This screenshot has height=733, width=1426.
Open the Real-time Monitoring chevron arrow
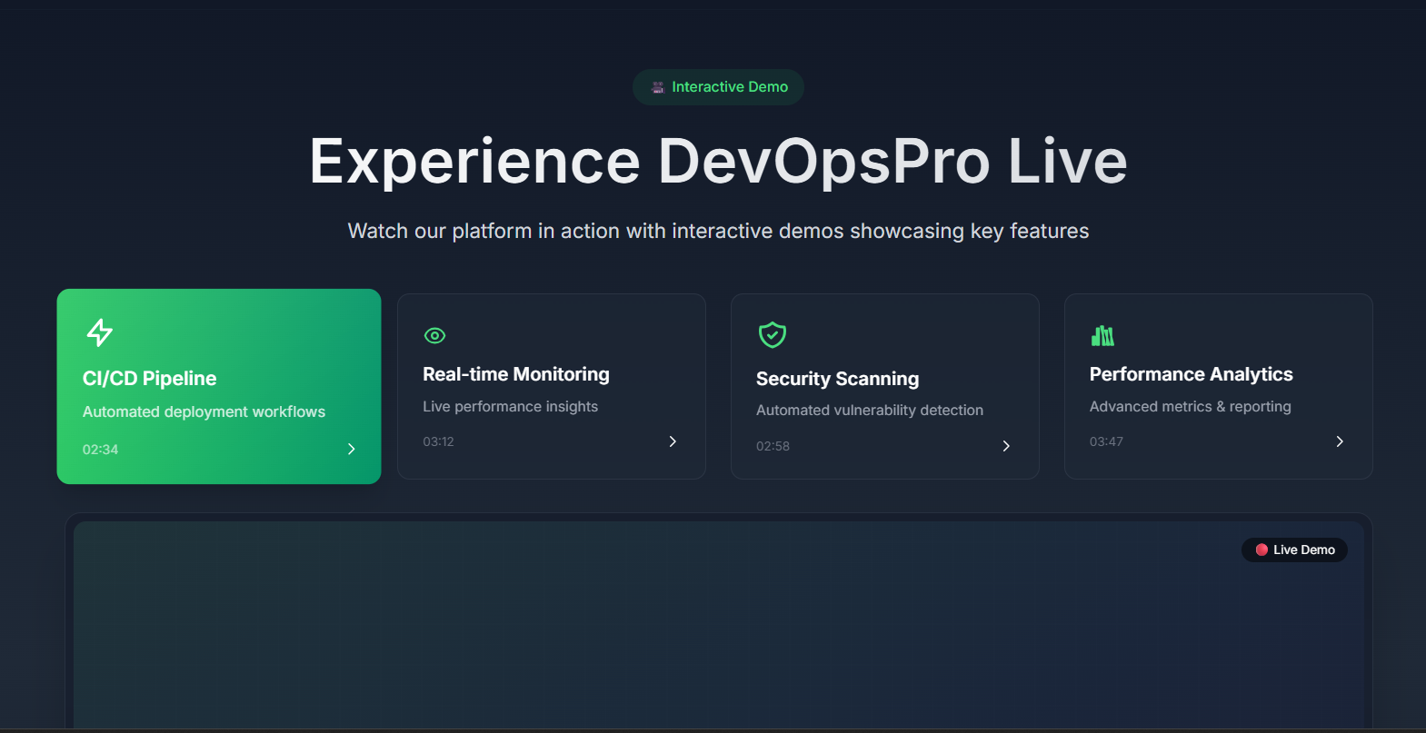pyautogui.click(x=673, y=441)
